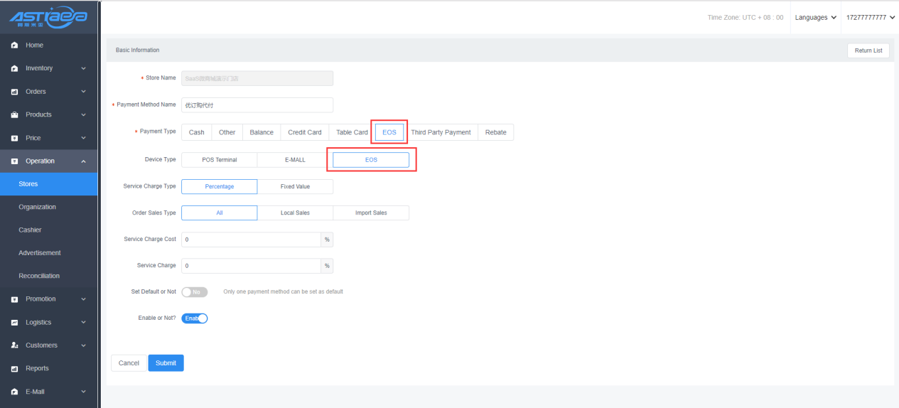899x408 pixels.
Task: Toggle the Set Default or Not switch
Action: tap(195, 292)
